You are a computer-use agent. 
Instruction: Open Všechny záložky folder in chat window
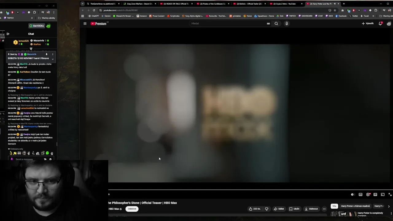click(x=46, y=18)
